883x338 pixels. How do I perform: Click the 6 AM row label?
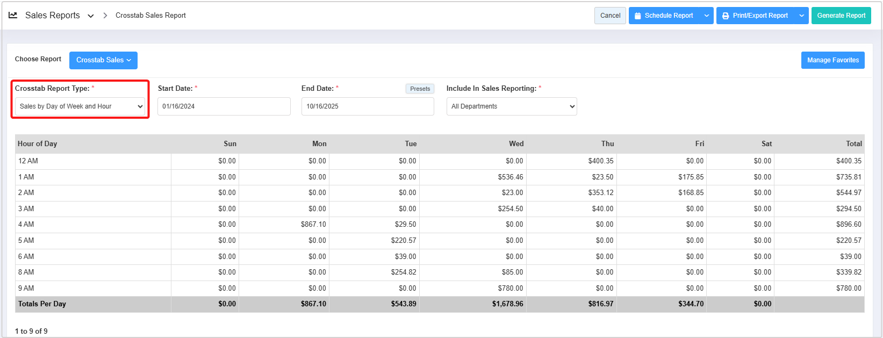click(26, 257)
